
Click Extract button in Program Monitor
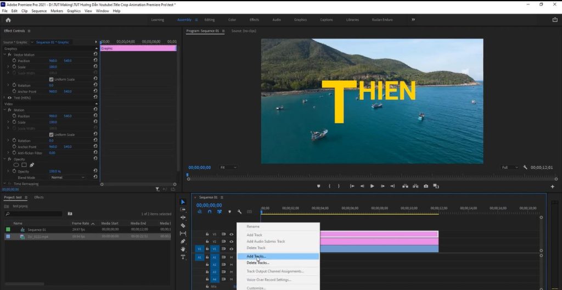pyautogui.click(x=415, y=186)
